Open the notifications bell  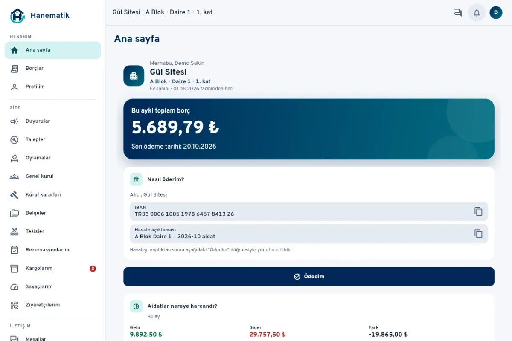(x=477, y=13)
